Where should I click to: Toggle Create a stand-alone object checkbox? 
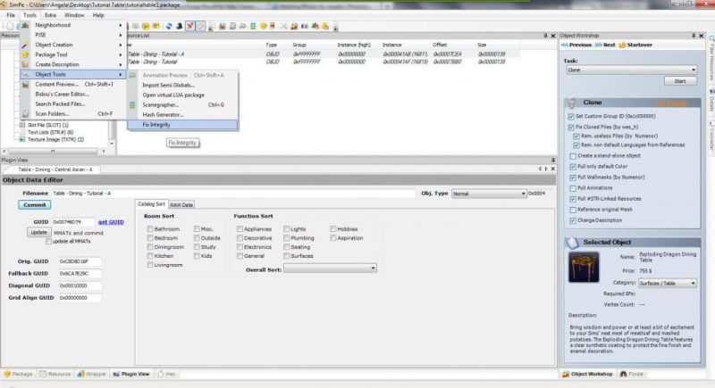[x=572, y=155]
